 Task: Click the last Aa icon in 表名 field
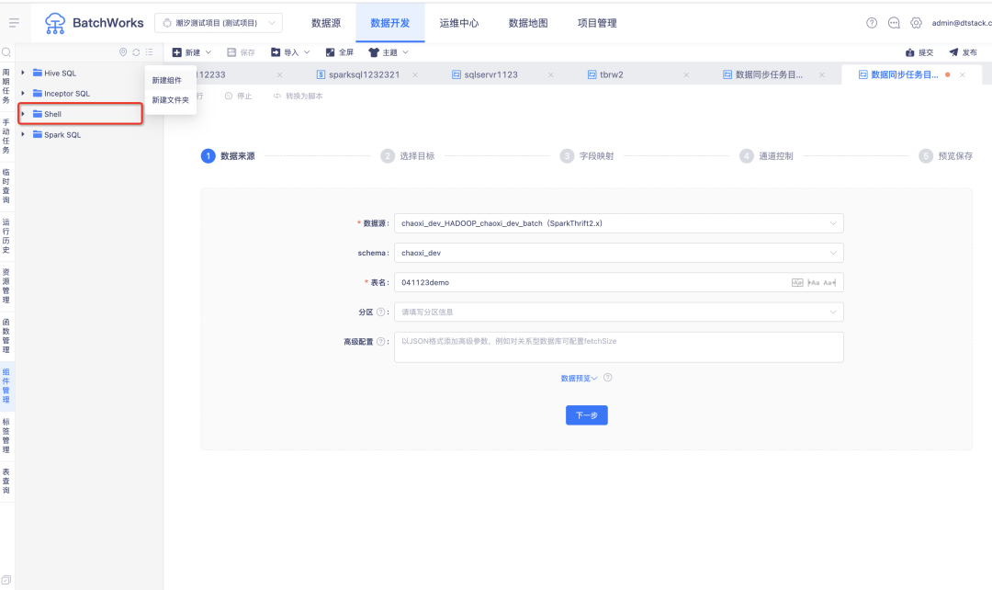point(829,282)
